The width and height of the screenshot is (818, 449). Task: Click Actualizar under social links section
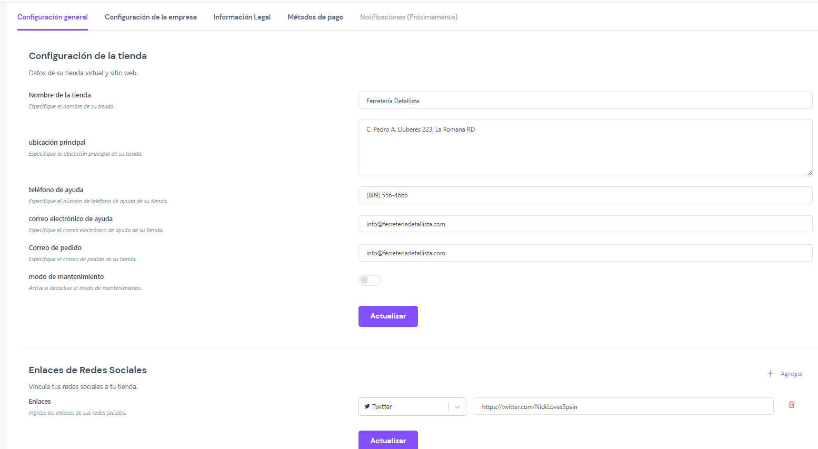388,440
